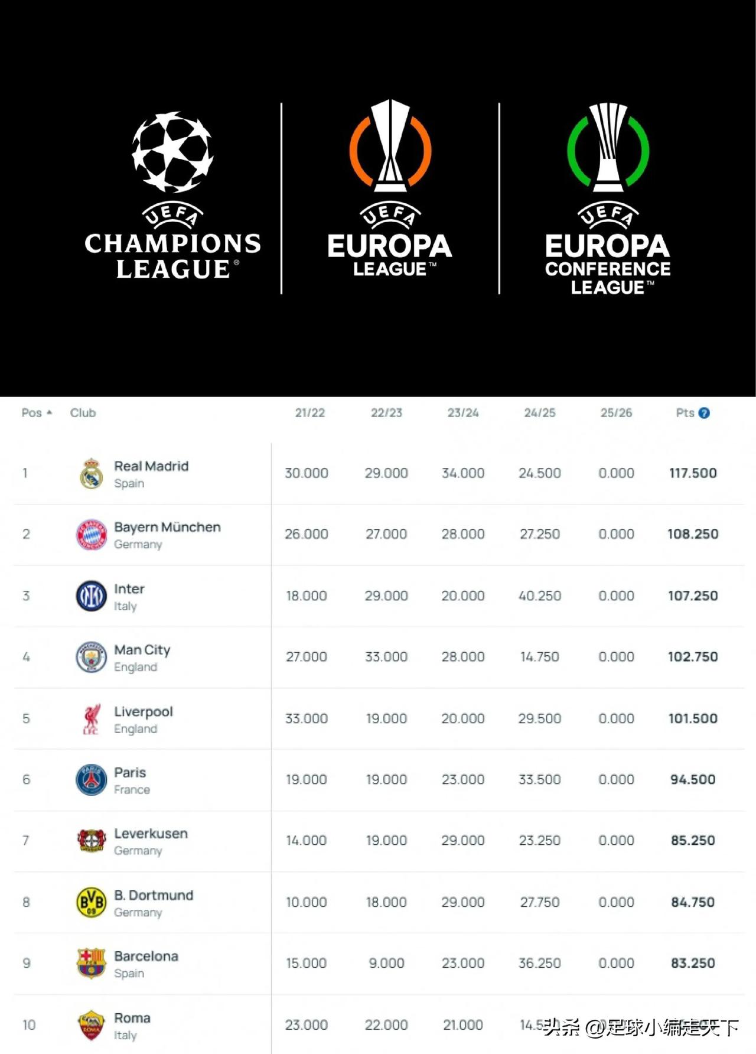Sort by the 21/22 season column
756x1054 pixels.
[310, 413]
